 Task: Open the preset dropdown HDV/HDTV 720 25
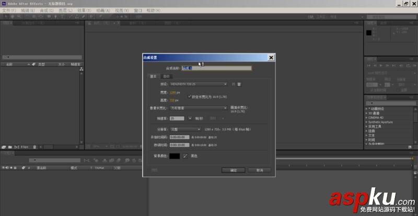click(199, 84)
